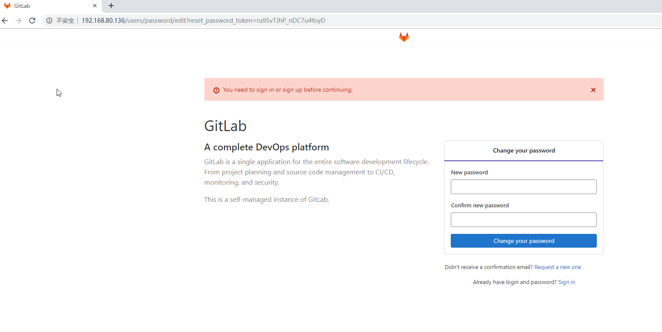The width and height of the screenshot is (662, 332).
Task: Open site info icon beside 不安全
Action: pyautogui.click(x=49, y=21)
